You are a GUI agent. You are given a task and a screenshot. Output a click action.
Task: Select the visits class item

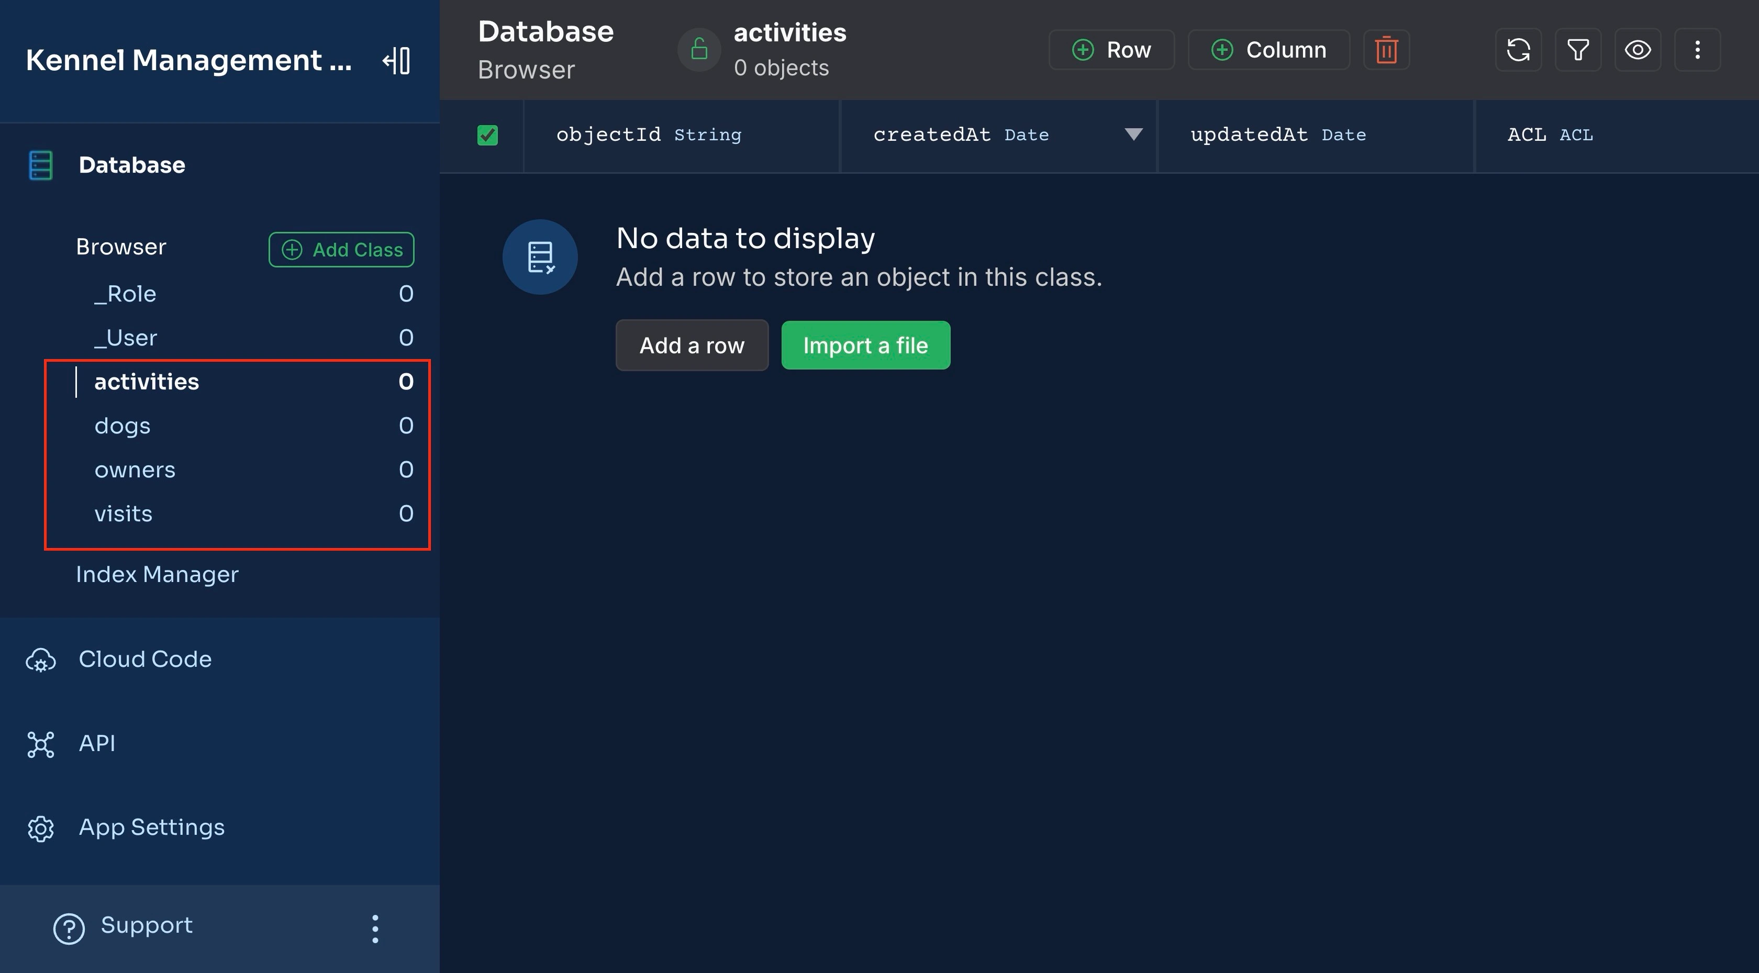(124, 512)
